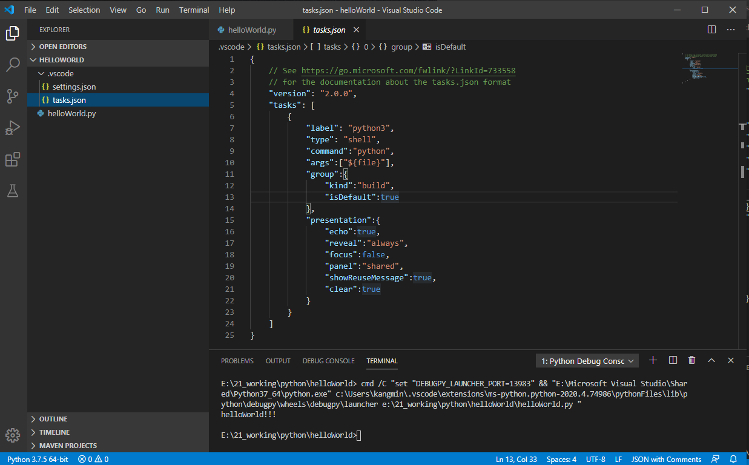The height and width of the screenshot is (465, 749).
Task: Select the Terminal panel tab
Action: pos(382,361)
